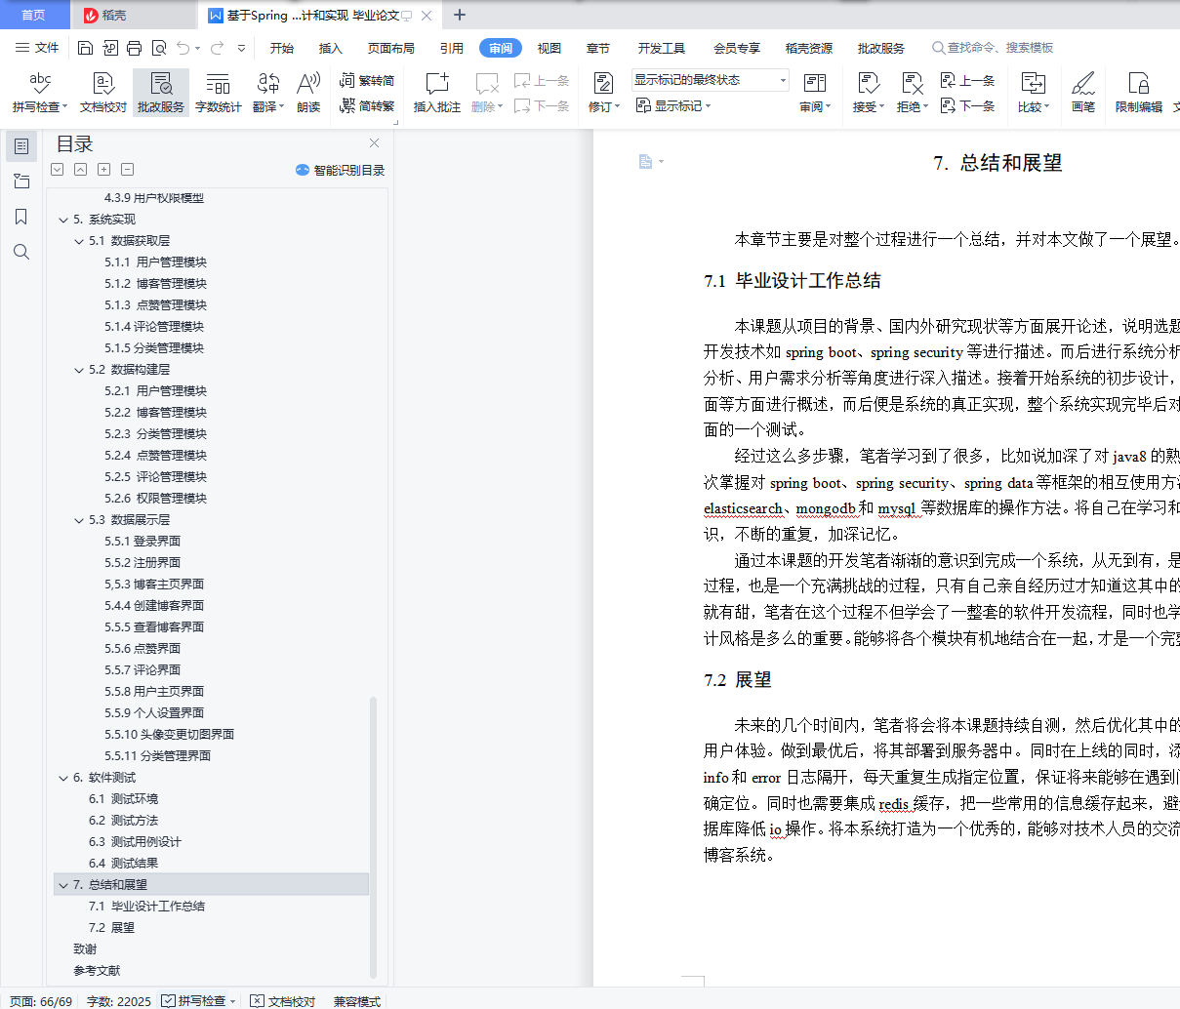The image size is (1180, 1009).
Task: Go to 参考文献 in outline
Action: pos(97,971)
